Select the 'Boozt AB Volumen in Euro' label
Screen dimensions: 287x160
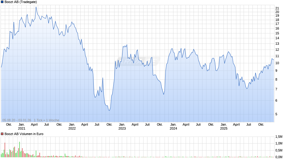24,134
